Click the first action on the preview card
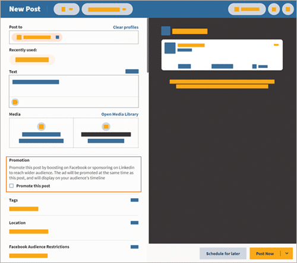Screen dimensions: 297x263 point(184,66)
